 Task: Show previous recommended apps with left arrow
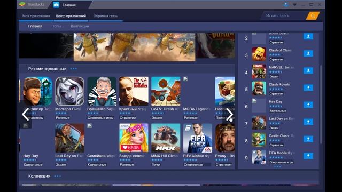click(25, 114)
